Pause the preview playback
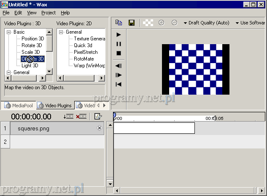Screen dimensions: 267x196 click(x=119, y=44)
